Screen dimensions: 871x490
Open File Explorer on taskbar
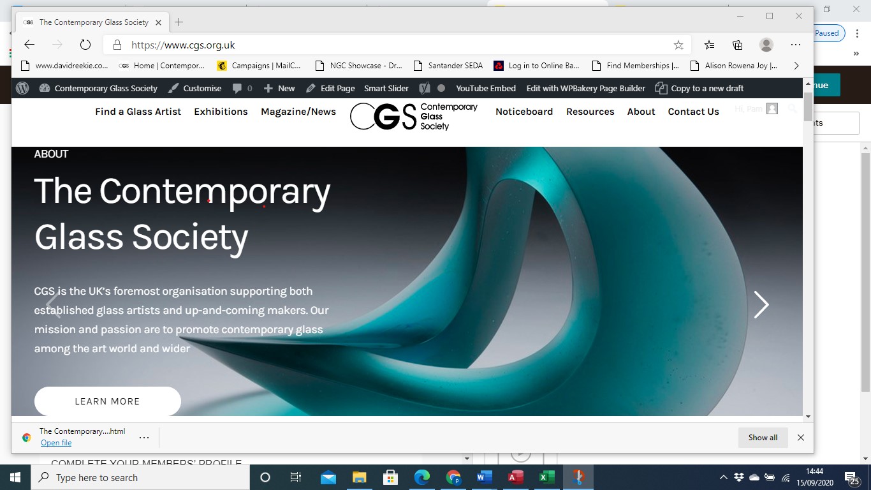(x=359, y=477)
